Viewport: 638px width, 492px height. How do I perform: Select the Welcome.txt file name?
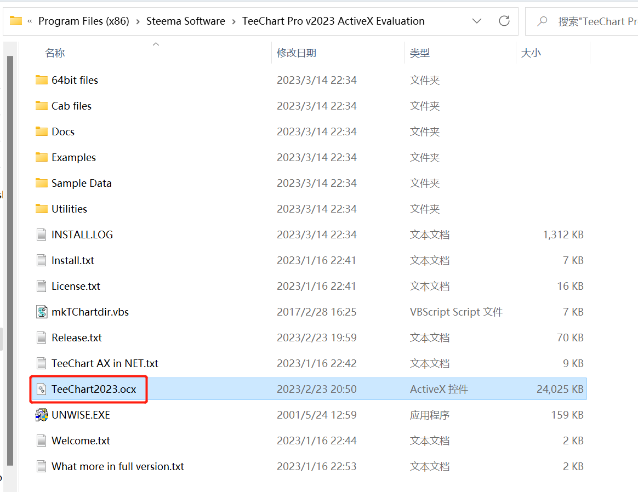[x=81, y=440]
